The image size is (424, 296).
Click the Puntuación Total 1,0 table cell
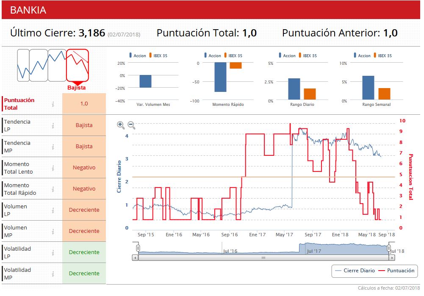(84, 103)
